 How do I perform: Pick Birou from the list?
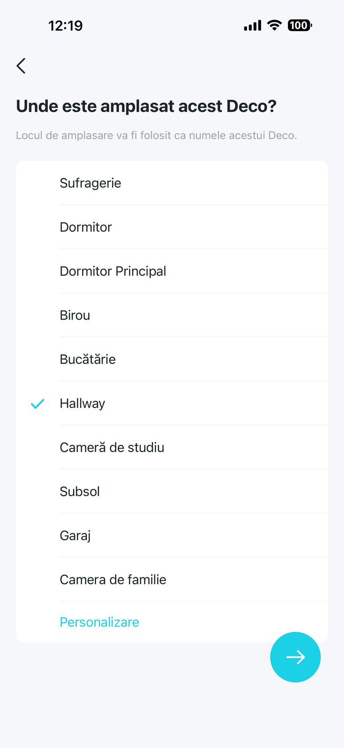(75, 315)
